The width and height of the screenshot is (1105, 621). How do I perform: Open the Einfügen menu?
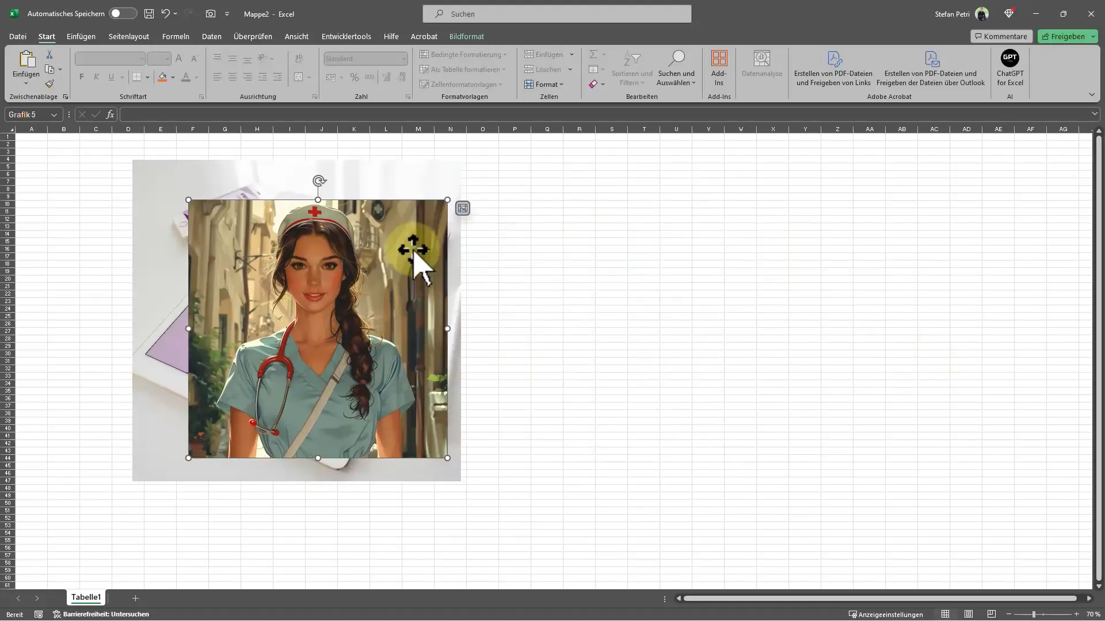coord(81,36)
